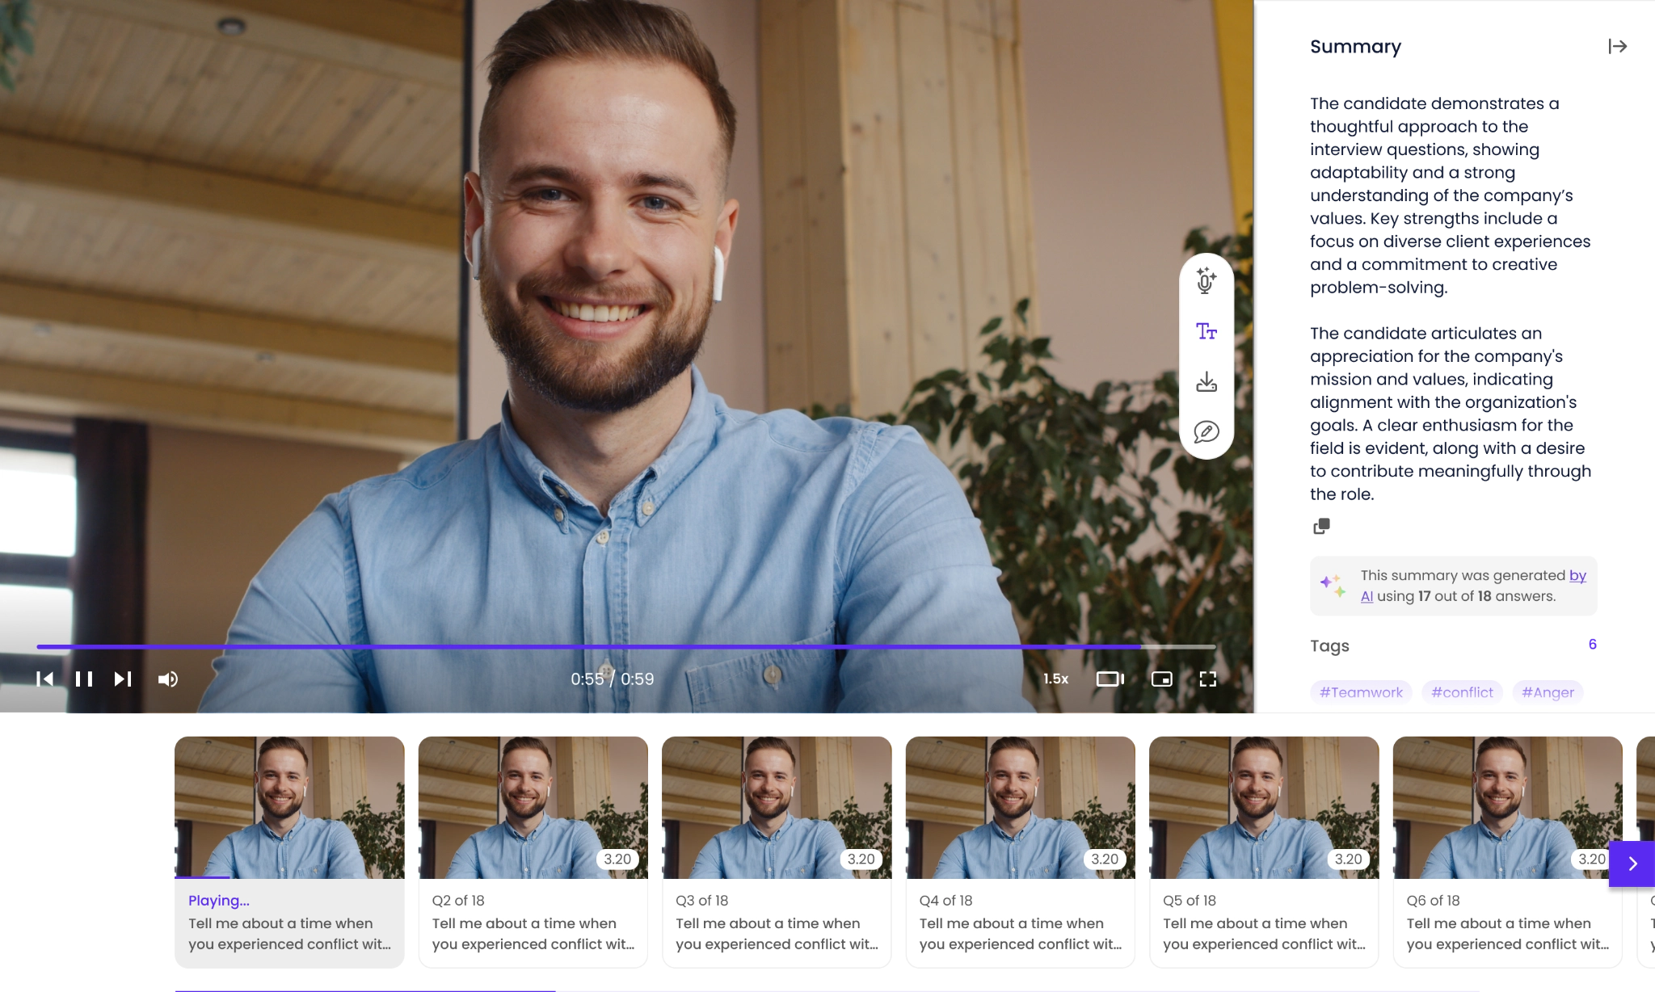The width and height of the screenshot is (1655, 992).
Task: Play the Q6 of 18 answer
Action: point(1508,851)
